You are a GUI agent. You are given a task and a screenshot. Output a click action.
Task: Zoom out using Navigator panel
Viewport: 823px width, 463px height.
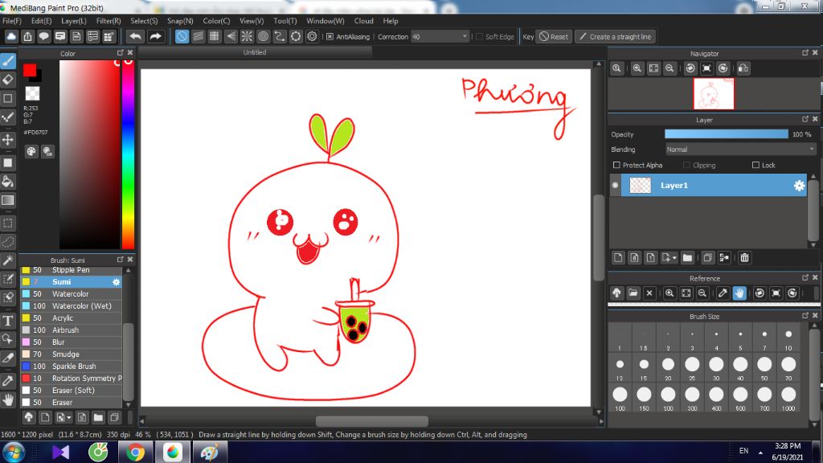(669, 68)
